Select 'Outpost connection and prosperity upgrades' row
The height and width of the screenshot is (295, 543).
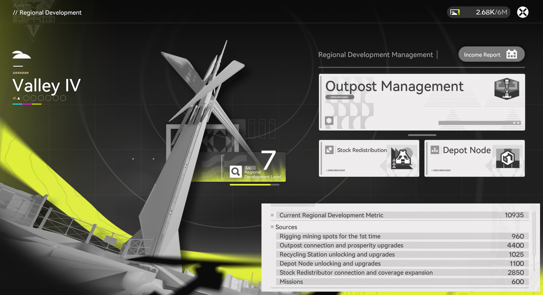point(402,245)
